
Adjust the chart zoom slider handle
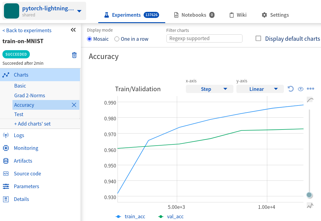[309, 195]
